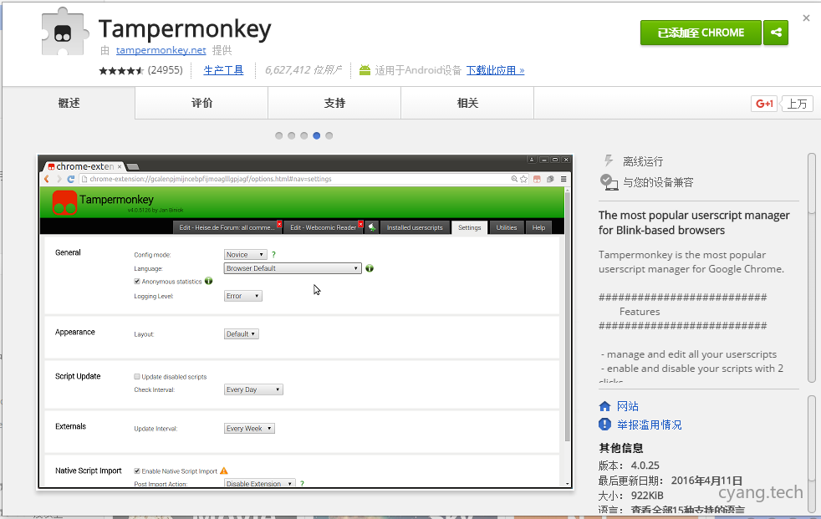821x519 pixels.
Task: Click the Google +1 button
Action: (764, 104)
